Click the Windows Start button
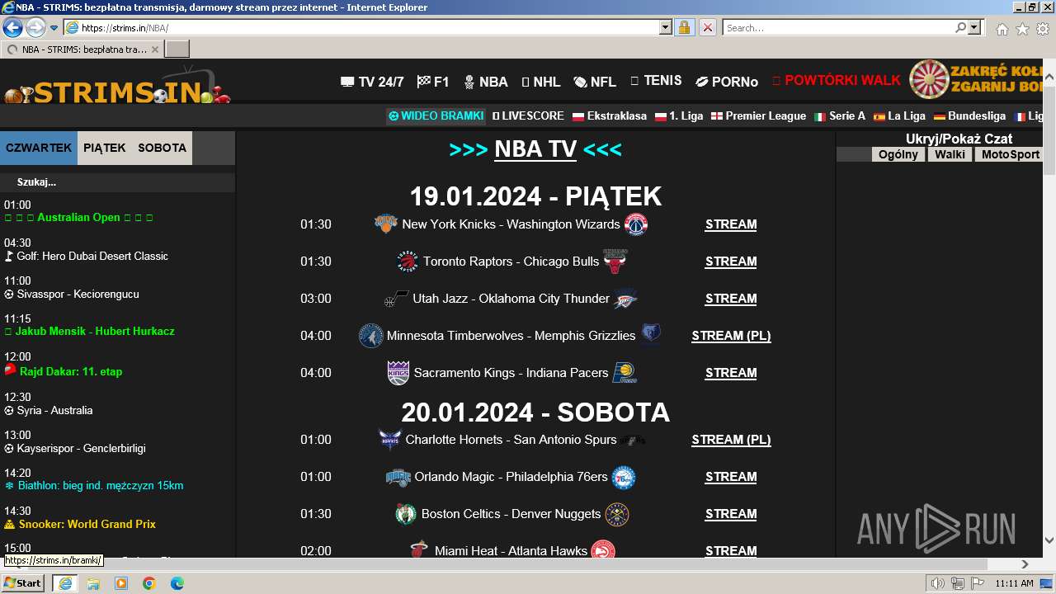Screen dimensions: 1056x594 (x=23, y=583)
